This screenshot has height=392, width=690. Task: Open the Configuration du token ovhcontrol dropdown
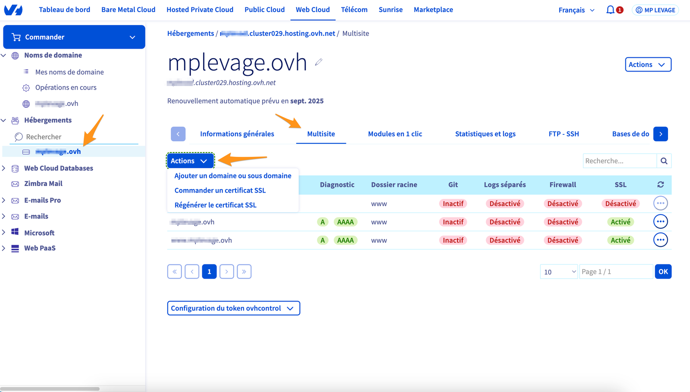(x=233, y=308)
